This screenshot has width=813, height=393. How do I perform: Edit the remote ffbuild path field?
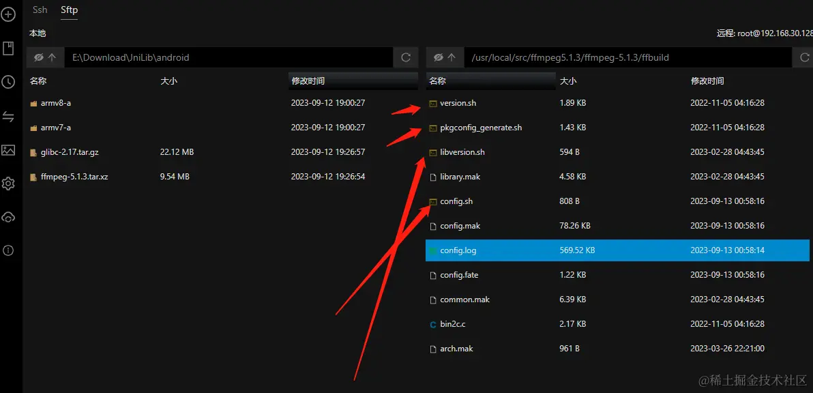[x=628, y=57]
